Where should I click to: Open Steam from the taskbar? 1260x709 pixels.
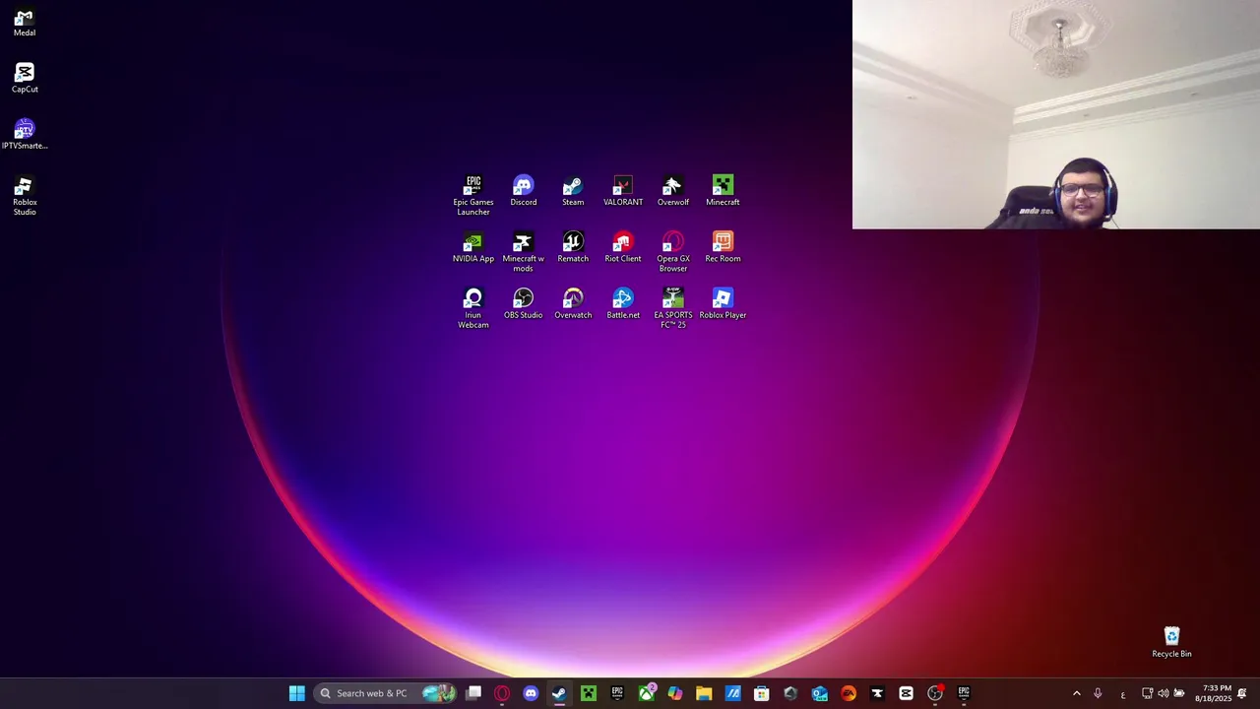pos(559,693)
